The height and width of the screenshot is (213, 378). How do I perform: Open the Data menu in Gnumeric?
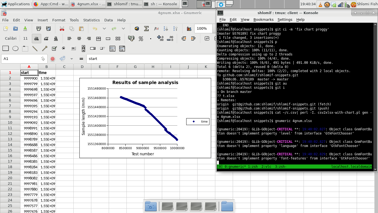click(x=108, y=20)
